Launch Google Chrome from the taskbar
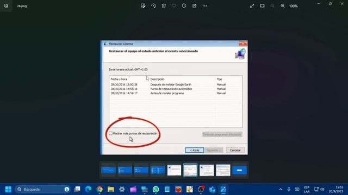This screenshot has width=348, height=195. pyautogui.click(x=100, y=189)
